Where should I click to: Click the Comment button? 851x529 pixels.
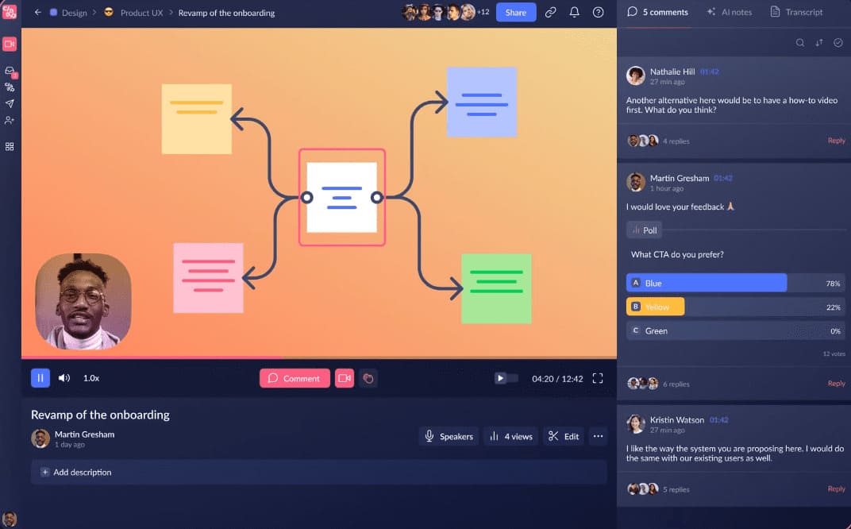tap(295, 378)
